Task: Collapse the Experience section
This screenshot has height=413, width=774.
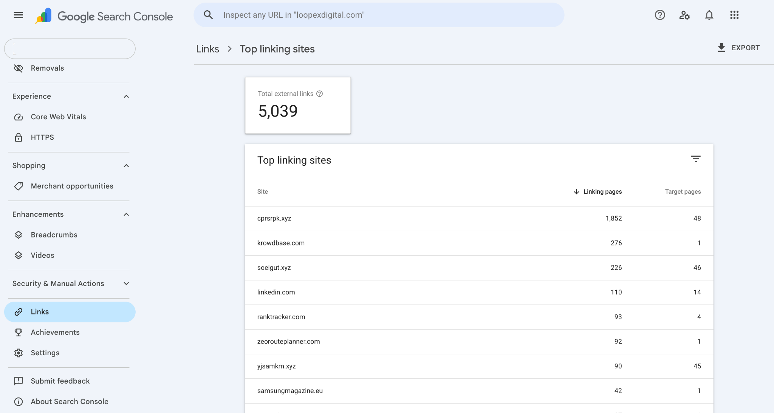Action: point(126,97)
